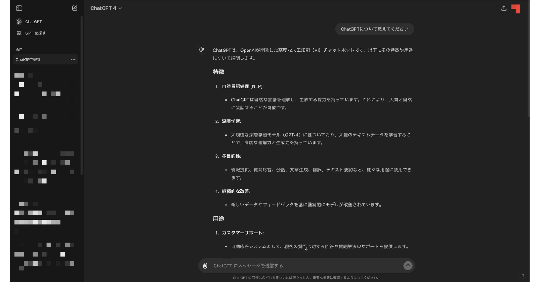Image resolution: width=540 pixels, height=282 pixels.
Task: Select the ChatGPT特徴 conversation
Action: pyautogui.click(x=40, y=59)
